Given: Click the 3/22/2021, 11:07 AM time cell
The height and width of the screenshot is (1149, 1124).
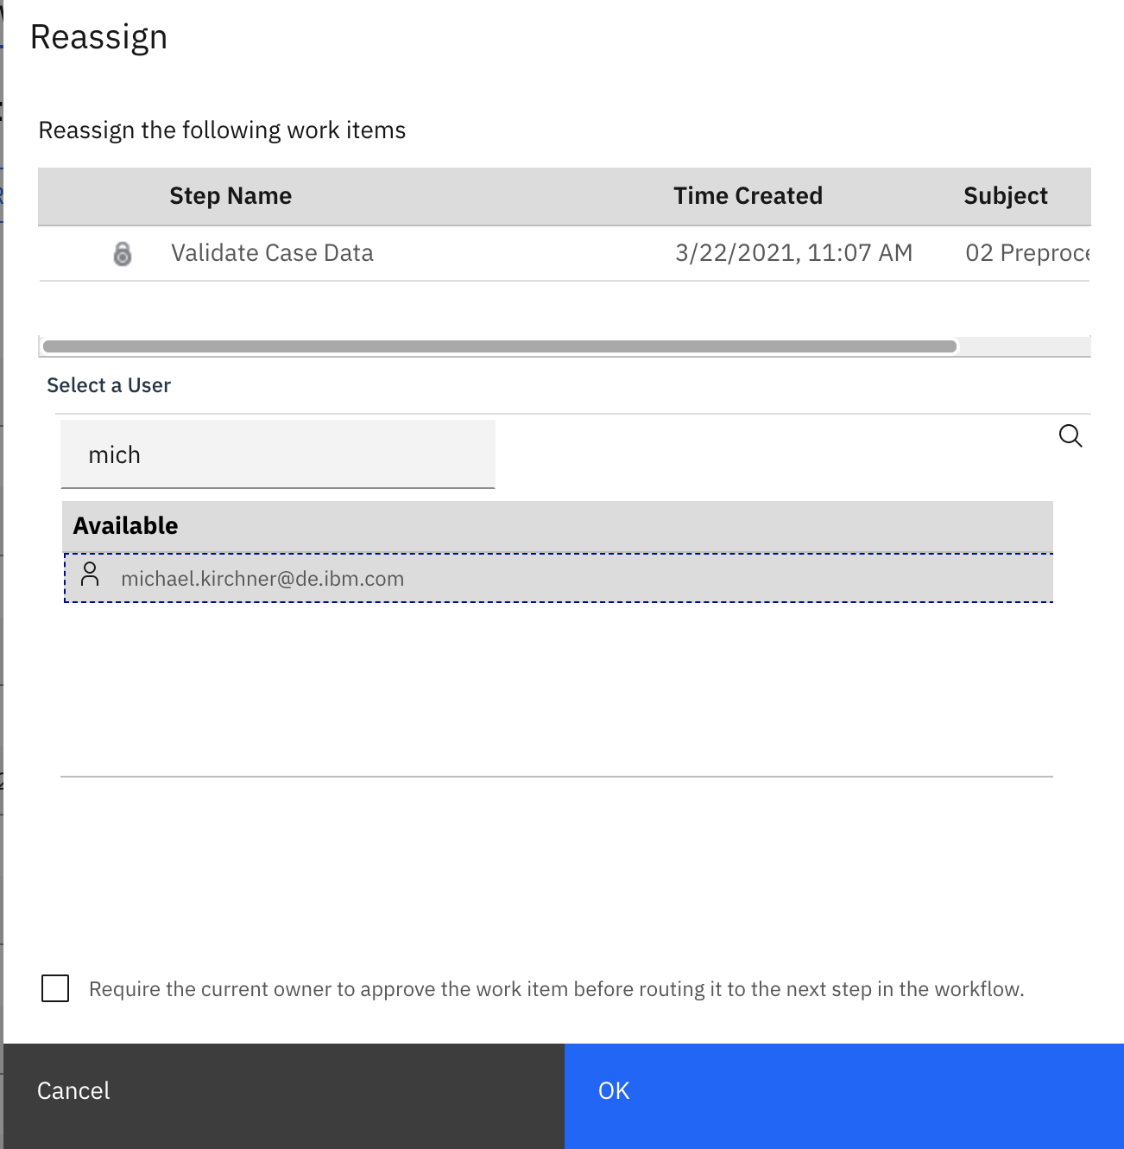Looking at the screenshot, I should pyautogui.click(x=793, y=253).
